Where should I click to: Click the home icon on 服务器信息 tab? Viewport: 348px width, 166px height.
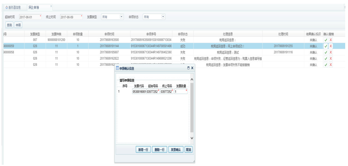point(7,7)
